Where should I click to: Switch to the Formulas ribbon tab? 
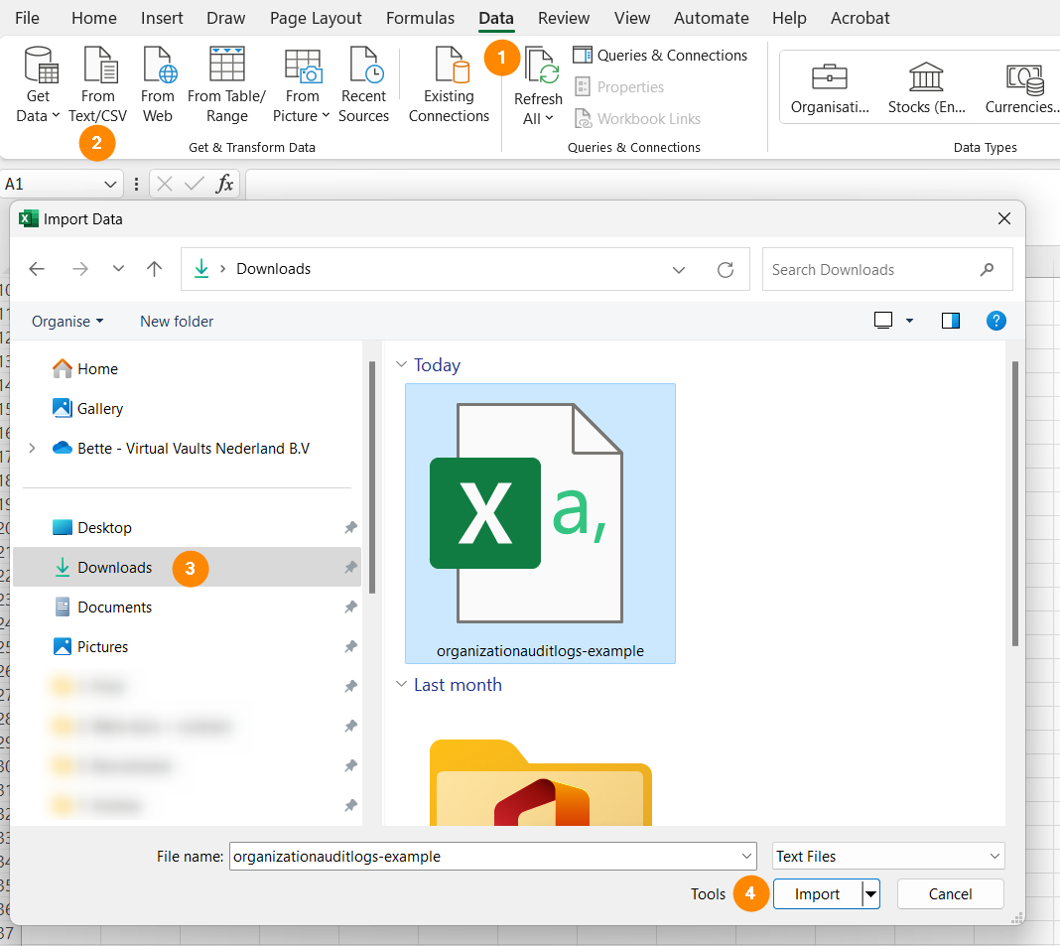(x=420, y=18)
